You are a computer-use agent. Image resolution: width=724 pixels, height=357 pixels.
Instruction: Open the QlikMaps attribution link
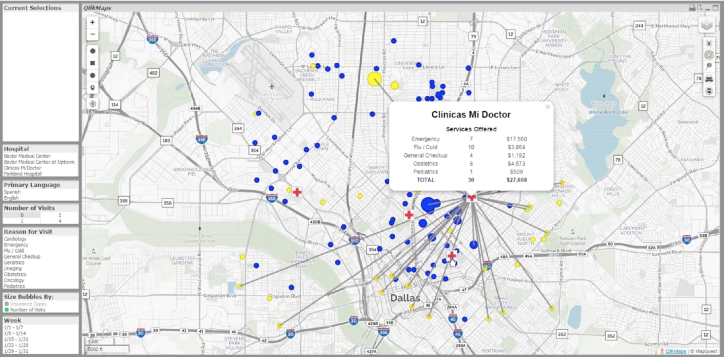coord(675,351)
